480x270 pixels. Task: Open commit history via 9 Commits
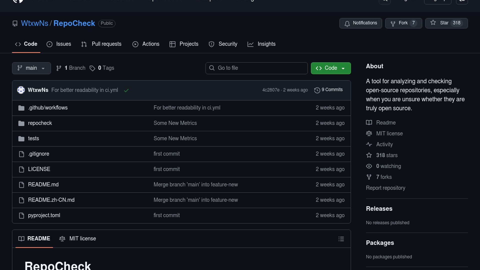(x=328, y=90)
